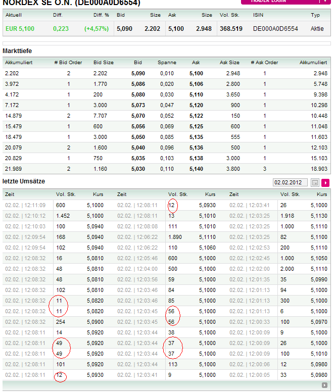Select the bid price 5,086
Screen dimensions: 335x392
point(138,84)
